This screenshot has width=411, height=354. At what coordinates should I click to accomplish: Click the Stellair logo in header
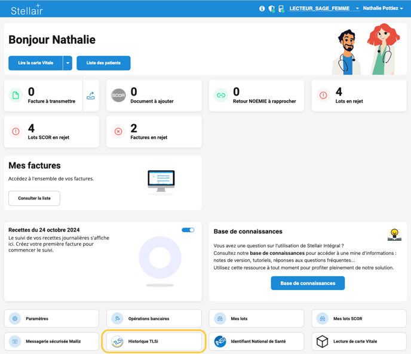tap(27, 9)
